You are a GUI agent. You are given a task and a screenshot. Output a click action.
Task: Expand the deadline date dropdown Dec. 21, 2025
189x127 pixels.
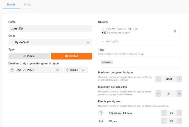[35, 70]
